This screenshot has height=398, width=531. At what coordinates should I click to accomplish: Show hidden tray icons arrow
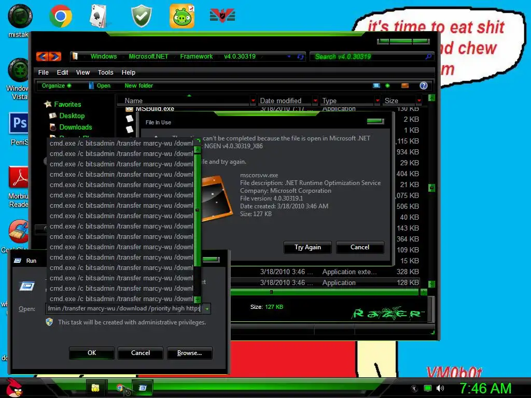pos(414,389)
